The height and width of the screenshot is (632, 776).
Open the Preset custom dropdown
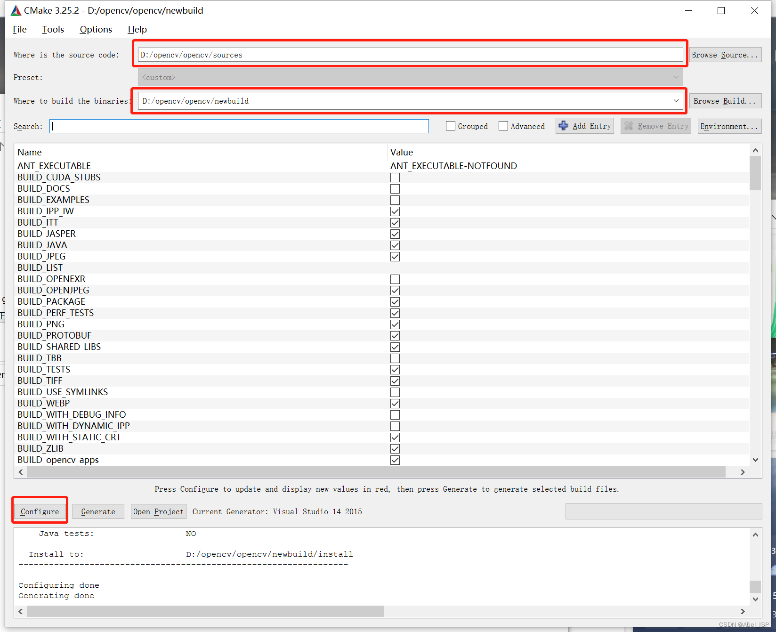tap(410, 77)
